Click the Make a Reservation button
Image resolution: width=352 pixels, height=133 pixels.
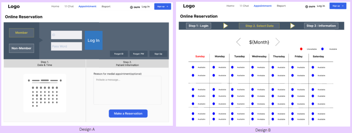pos(128,114)
